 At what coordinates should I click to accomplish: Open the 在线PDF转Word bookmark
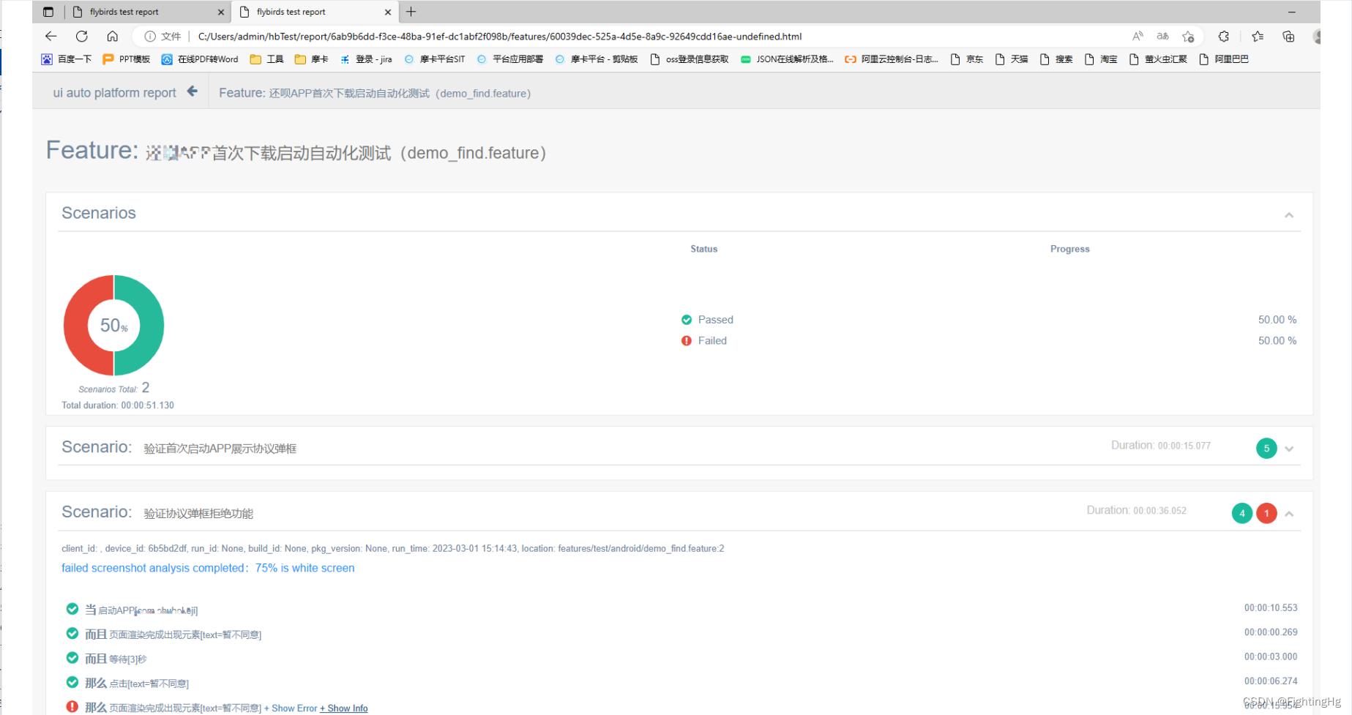[x=200, y=59]
